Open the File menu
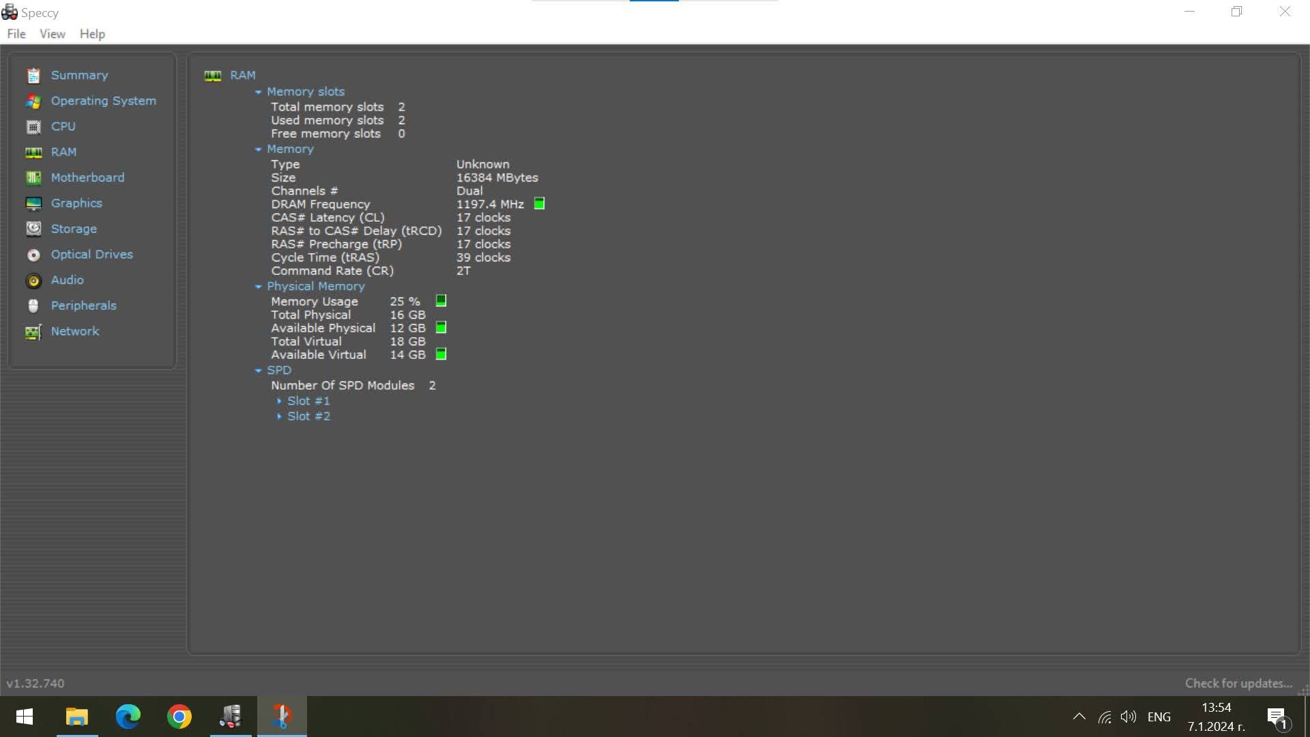 tap(15, 33)
